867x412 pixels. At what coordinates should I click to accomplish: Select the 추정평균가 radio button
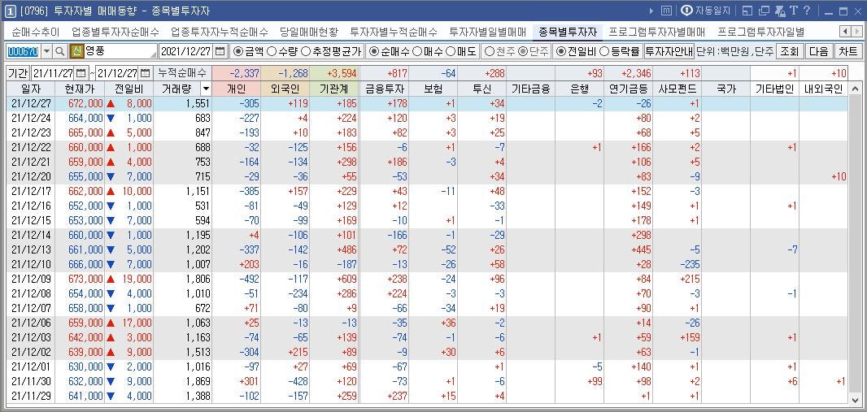point(305,51)
